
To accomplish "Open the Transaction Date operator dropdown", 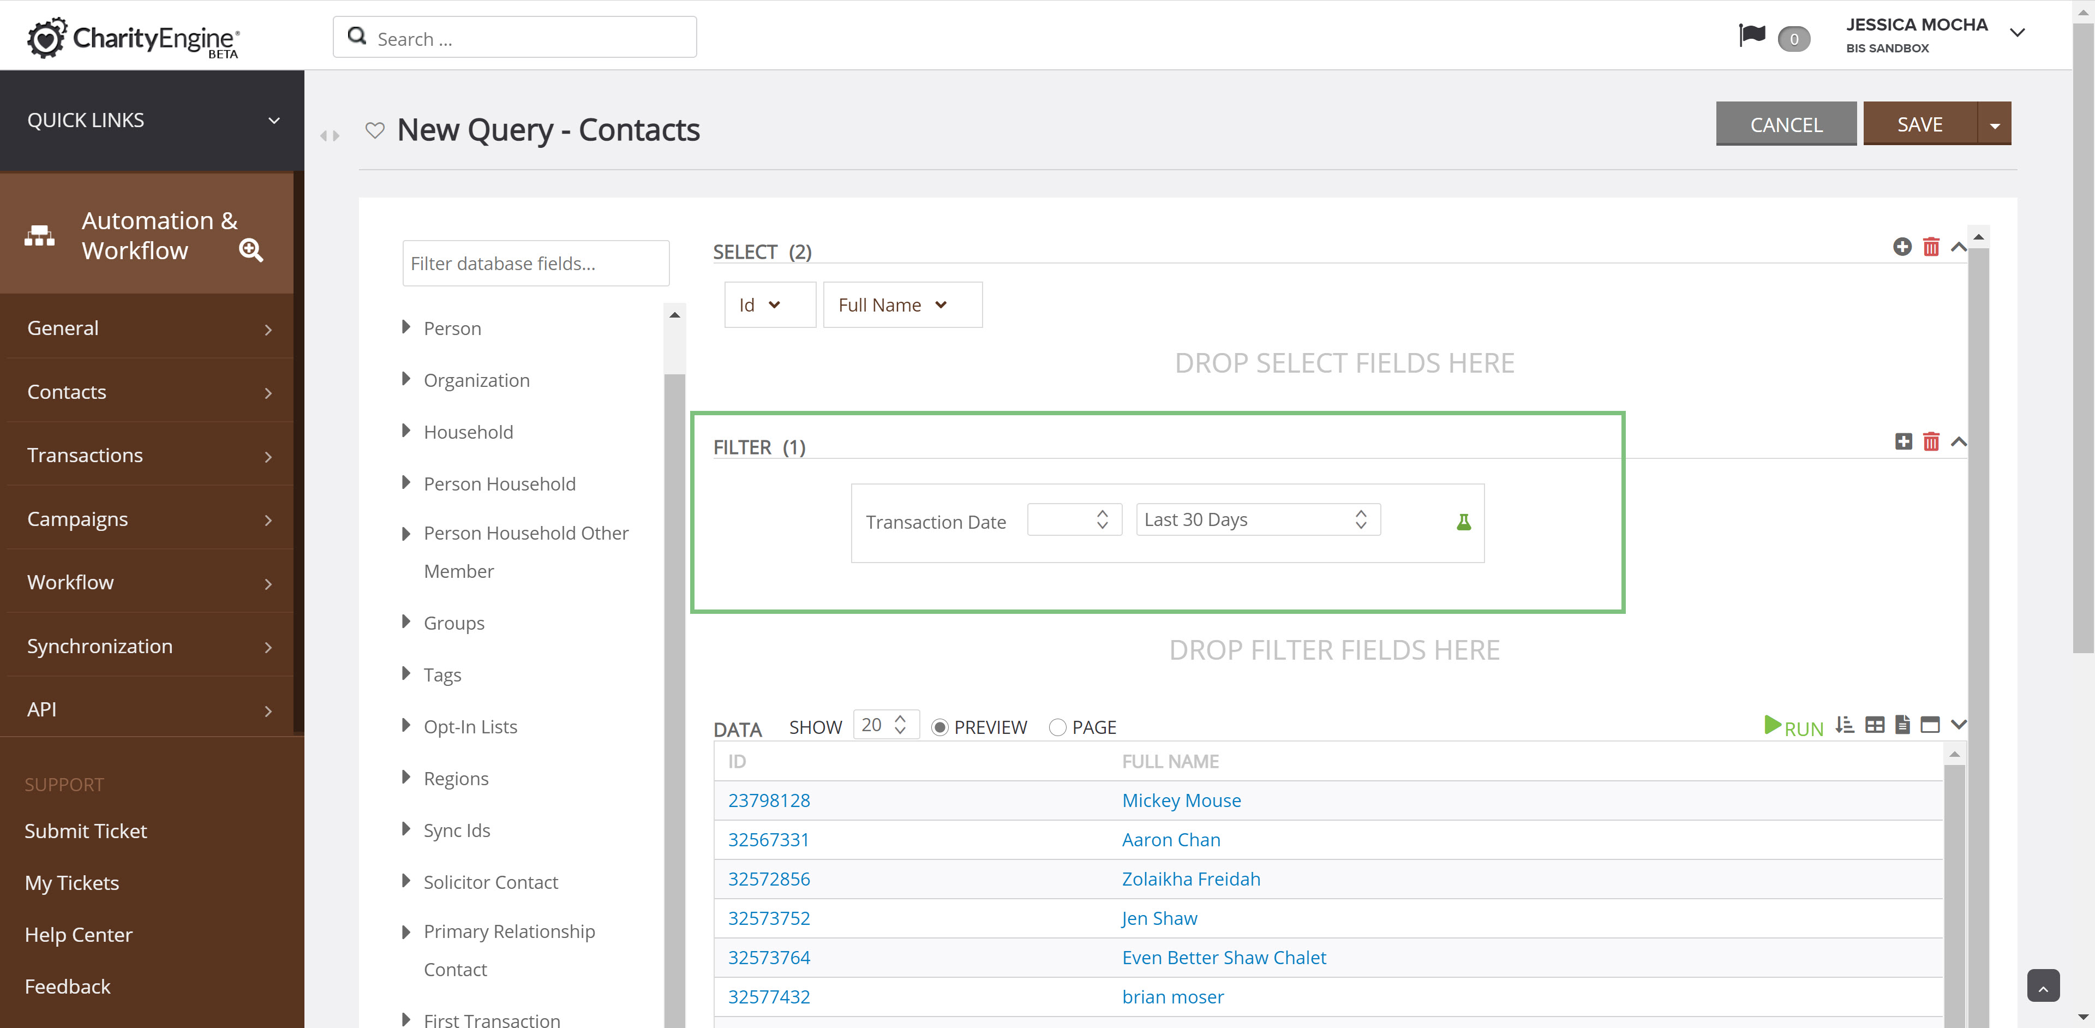I will [x=1074, y=519].
